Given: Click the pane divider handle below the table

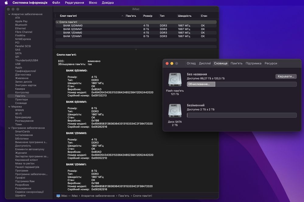Looking at the screenshot, I should pos(136,49).
